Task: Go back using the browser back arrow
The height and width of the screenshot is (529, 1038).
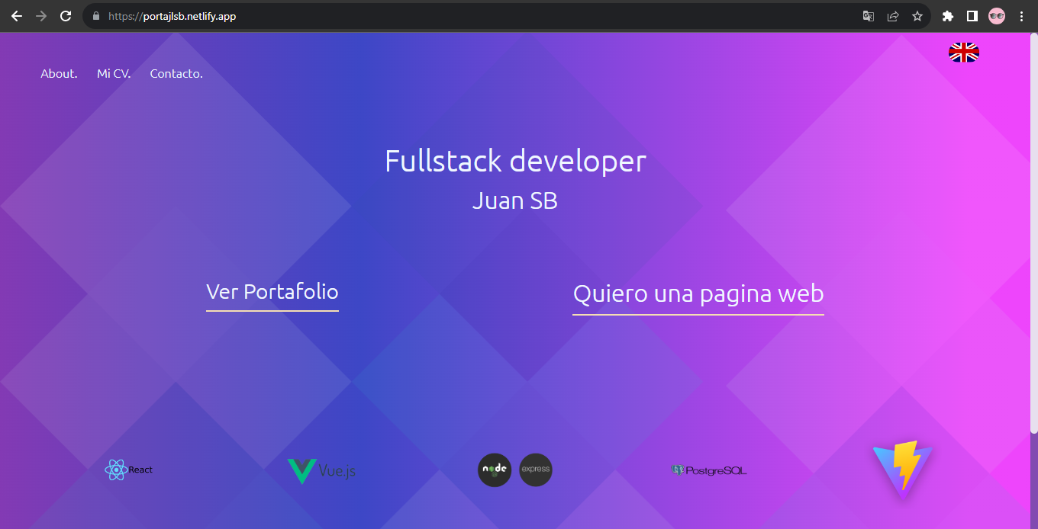Action: point(17,16)
